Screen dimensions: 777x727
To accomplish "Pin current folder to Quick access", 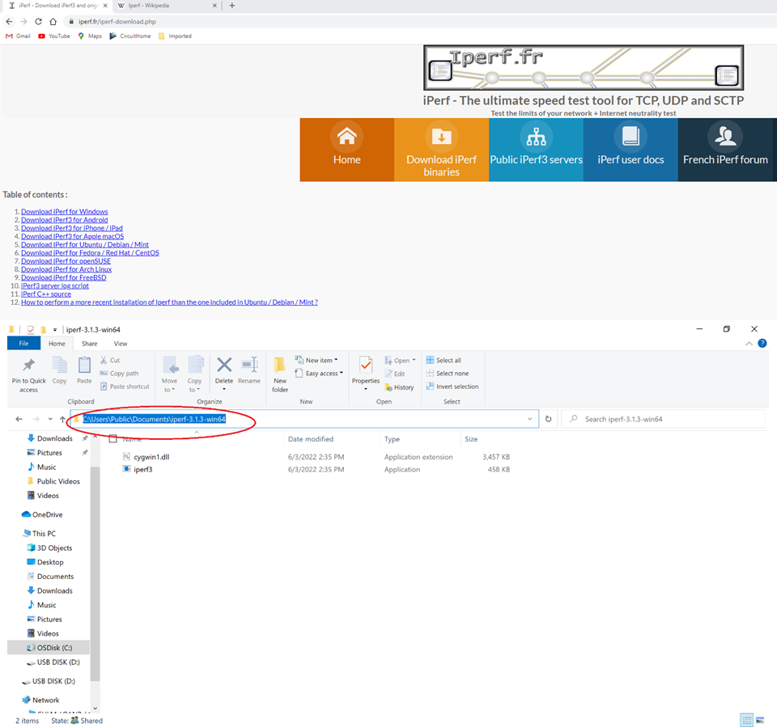I will 28,374.
